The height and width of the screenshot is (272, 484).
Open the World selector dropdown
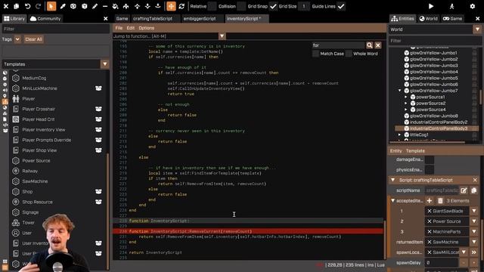tap(477, 29)
